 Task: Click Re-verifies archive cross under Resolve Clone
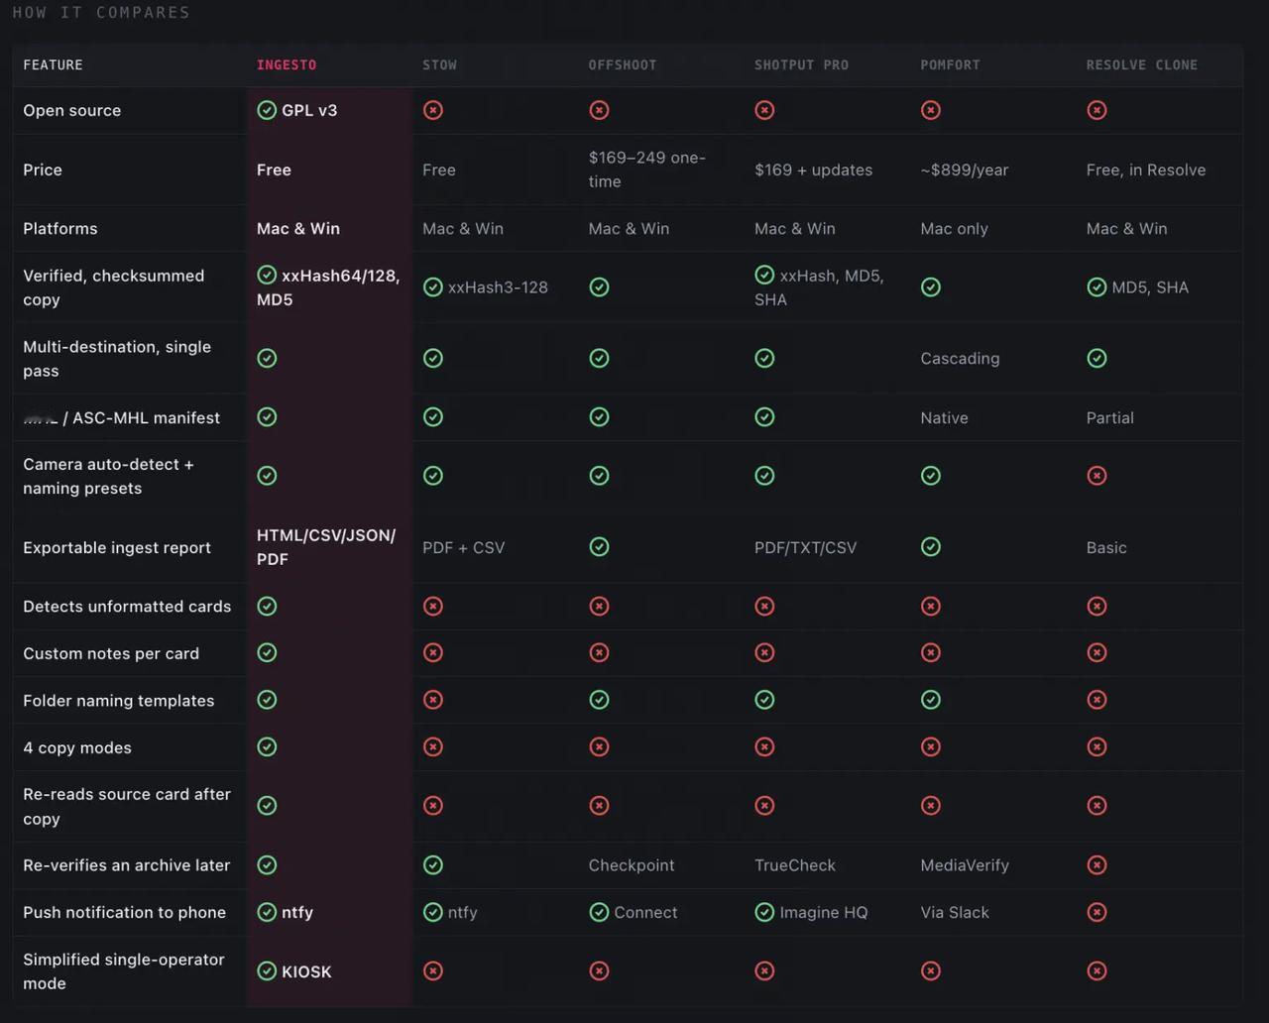[x=1096, y=865]
